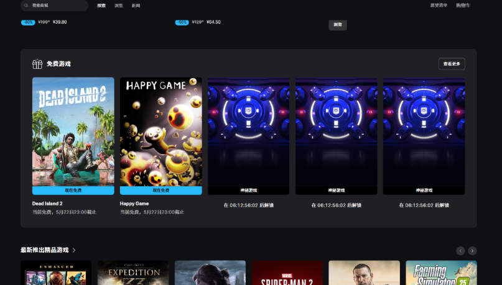The width and height of the screenshot is (502, 285).
Task: Click the second 神秘游戏 label
Action: pos(336,191)
